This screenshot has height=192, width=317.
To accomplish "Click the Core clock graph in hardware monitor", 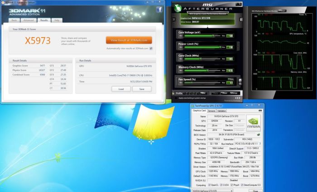I will [x=283, y=62].
